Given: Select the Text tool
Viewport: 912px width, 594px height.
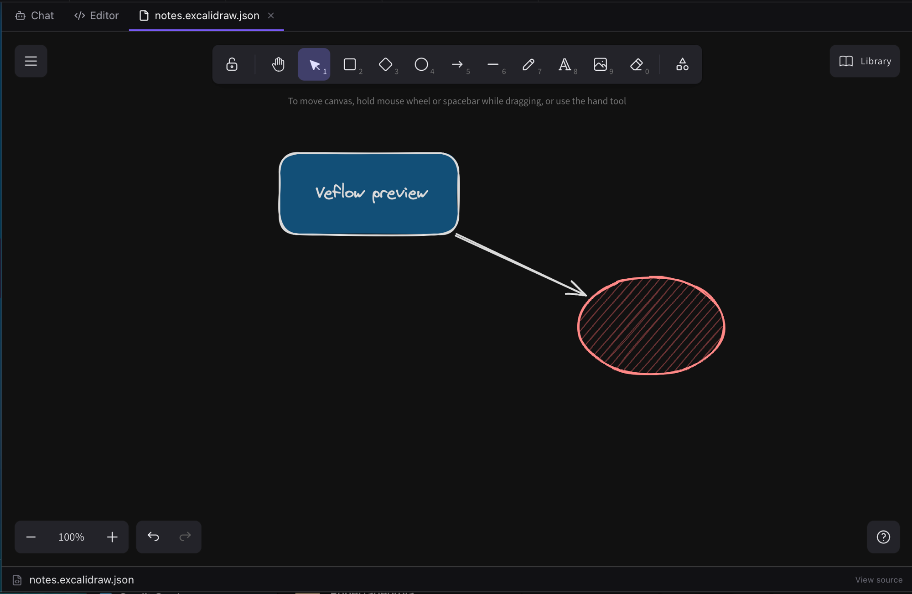Looking at the screenshot, I should (x=565, y=64).
